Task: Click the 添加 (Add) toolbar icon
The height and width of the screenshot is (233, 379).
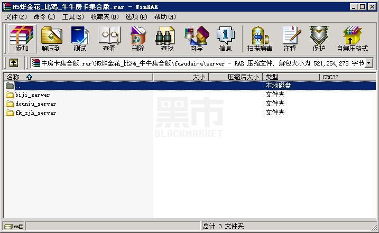Action: pos(22,39)
